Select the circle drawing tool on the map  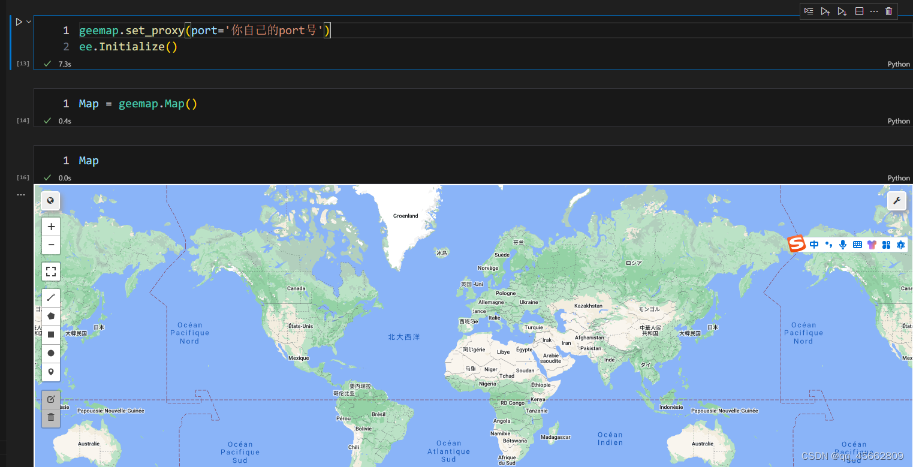[51, 353]
